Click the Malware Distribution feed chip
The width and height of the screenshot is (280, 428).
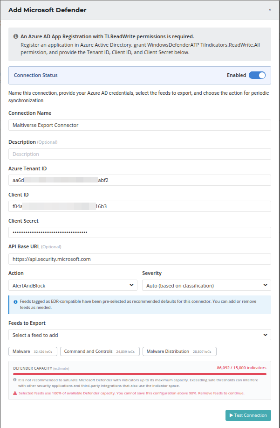click(x=179, y=351)
